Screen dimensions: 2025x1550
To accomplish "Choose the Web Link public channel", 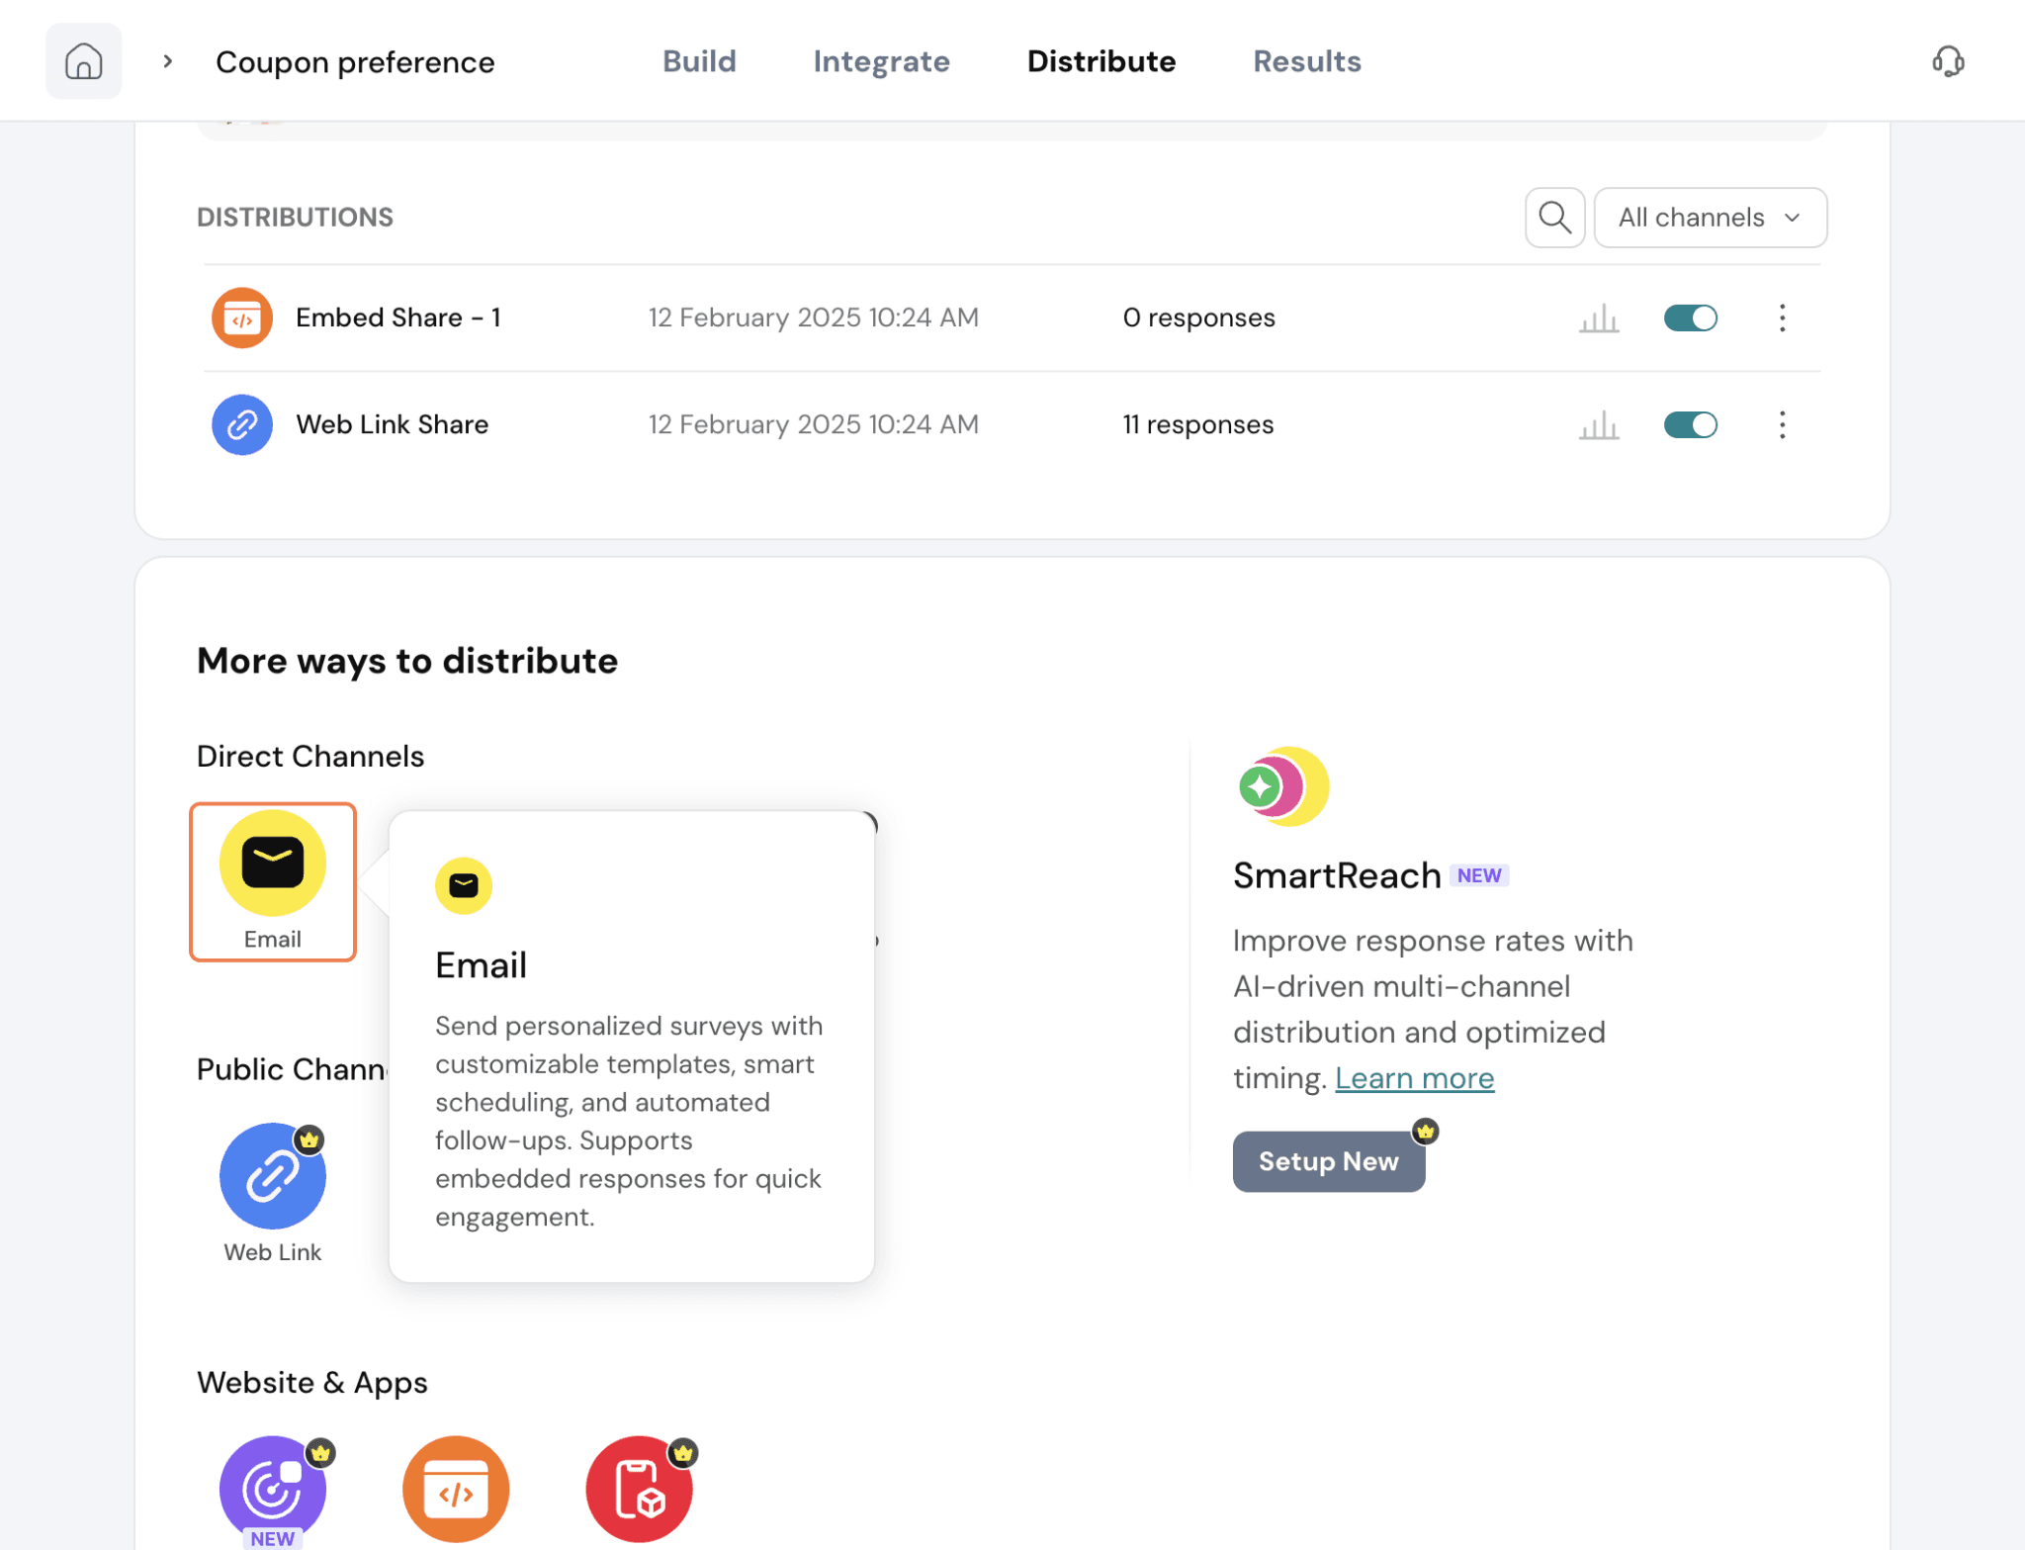I will (x=273, y=1176).
